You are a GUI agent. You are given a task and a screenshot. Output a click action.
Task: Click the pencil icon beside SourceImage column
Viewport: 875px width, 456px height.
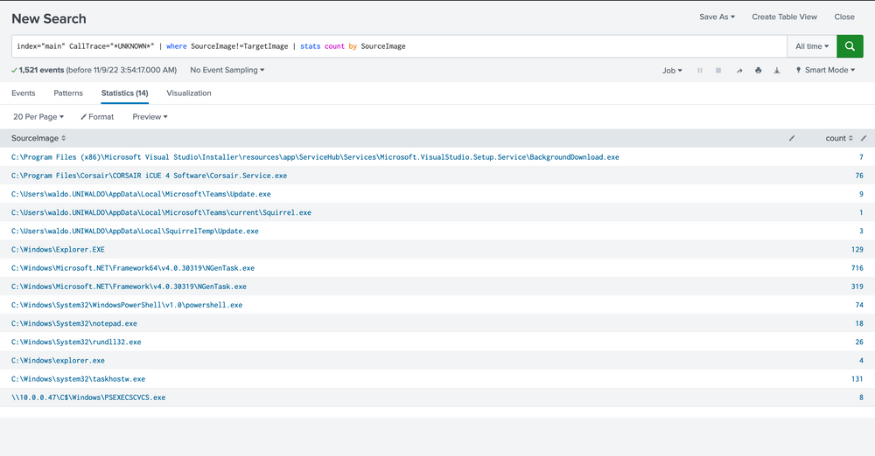point(792,138)
